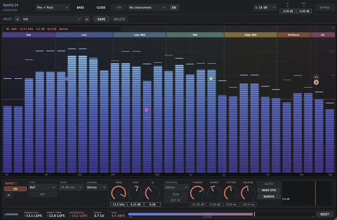The height and width of the screenshot is (220, 337).
Task: Toggle Band 1 ON switch
Action: click(x=15, y=189)
